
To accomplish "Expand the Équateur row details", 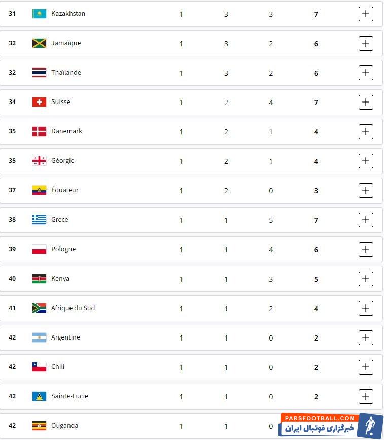I will (366, 190).
